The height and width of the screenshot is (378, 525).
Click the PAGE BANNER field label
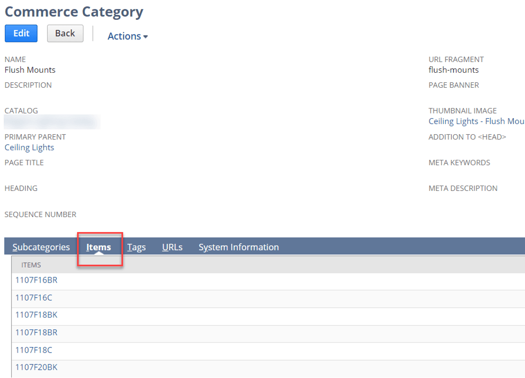pyautogui.click(x=454, y=85)
